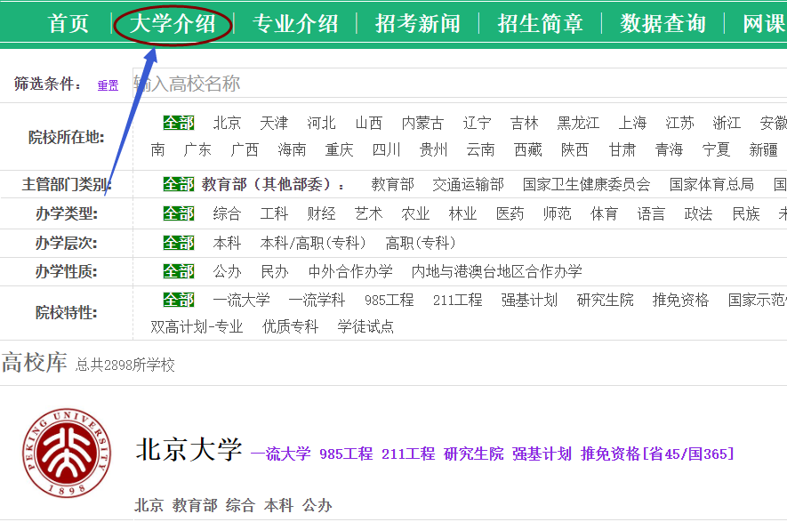The width and height of the screenshot is (787, 522).
Task: Open the 数据查询 tab
Action: pos(663,24)
